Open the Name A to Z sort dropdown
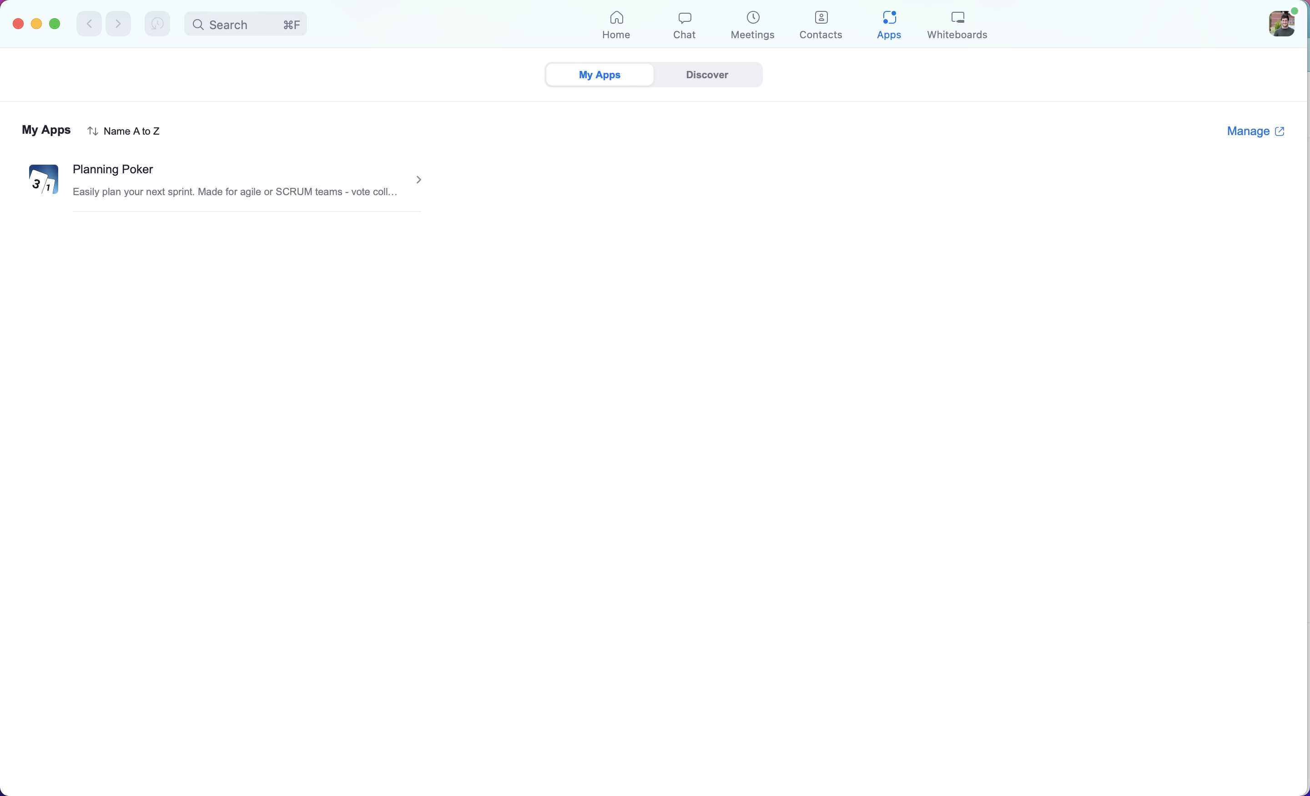 122,131
